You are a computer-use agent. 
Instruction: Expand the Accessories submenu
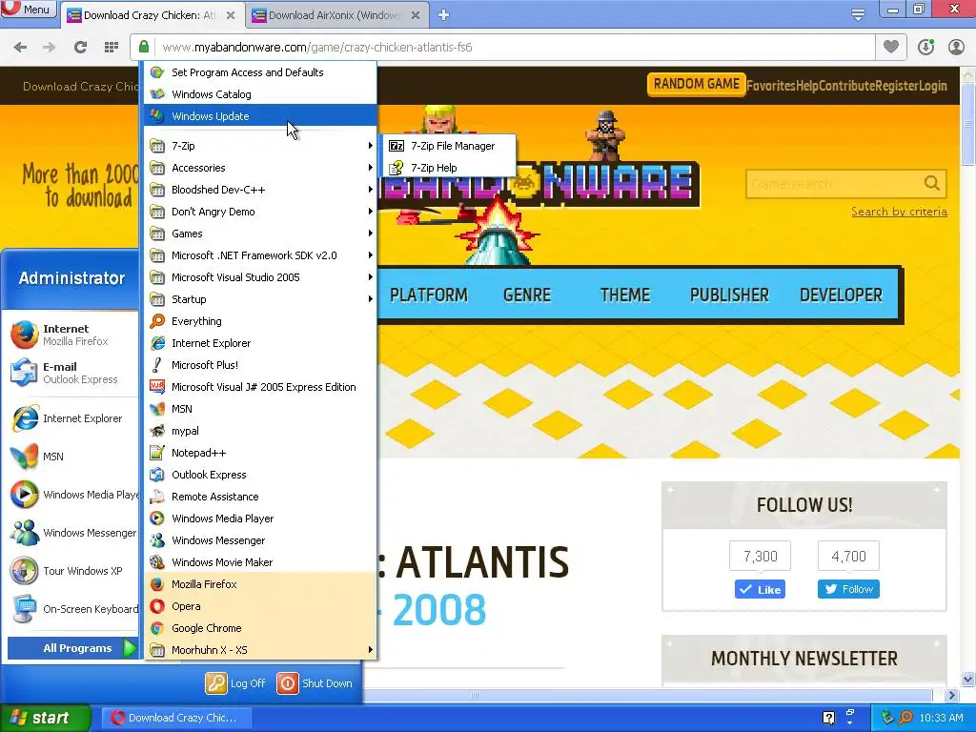[x=260, y=168]
